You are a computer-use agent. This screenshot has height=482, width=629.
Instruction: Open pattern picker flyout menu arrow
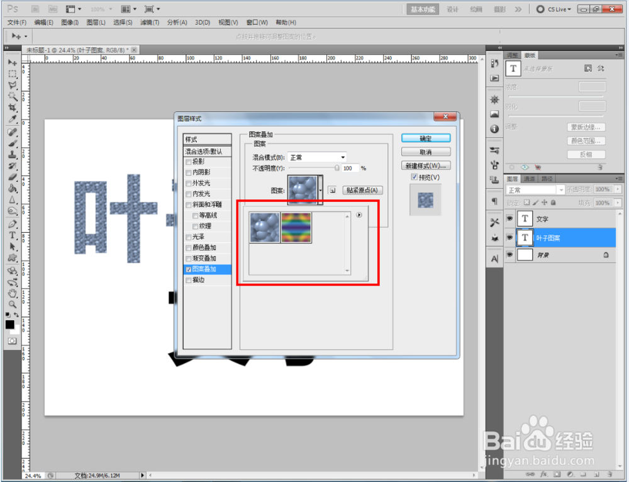[359, 215]
